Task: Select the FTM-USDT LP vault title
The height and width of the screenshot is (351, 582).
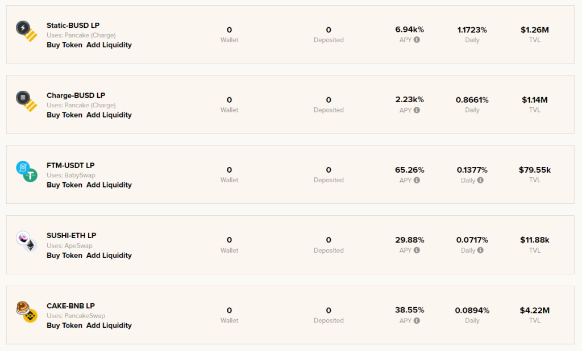Action: point(70,165)
